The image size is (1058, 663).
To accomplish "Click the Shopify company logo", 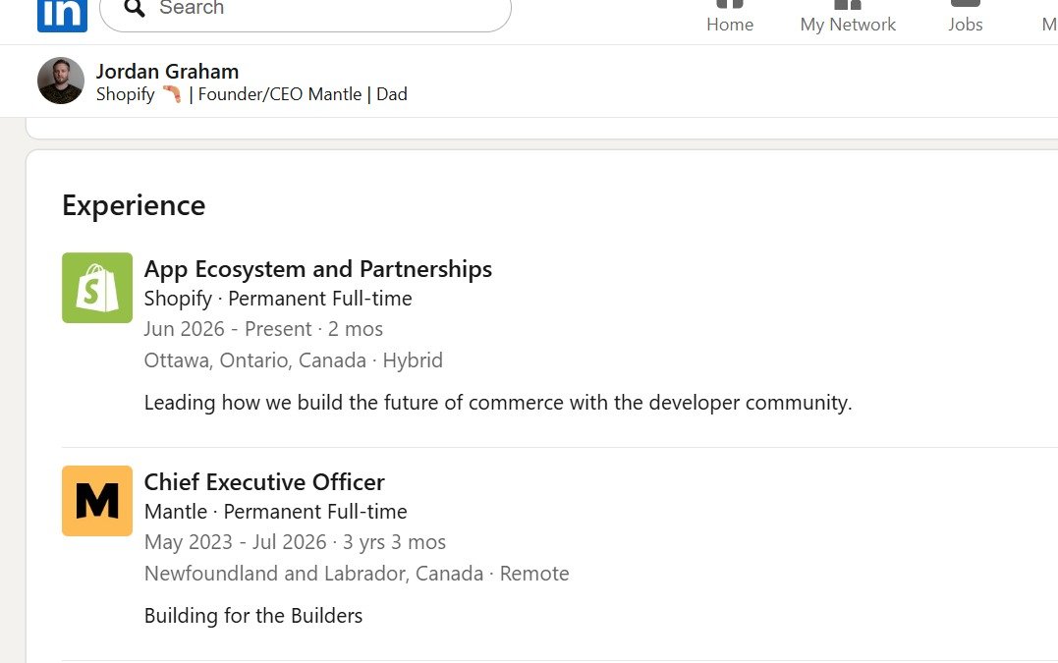I will click(97, 288).
